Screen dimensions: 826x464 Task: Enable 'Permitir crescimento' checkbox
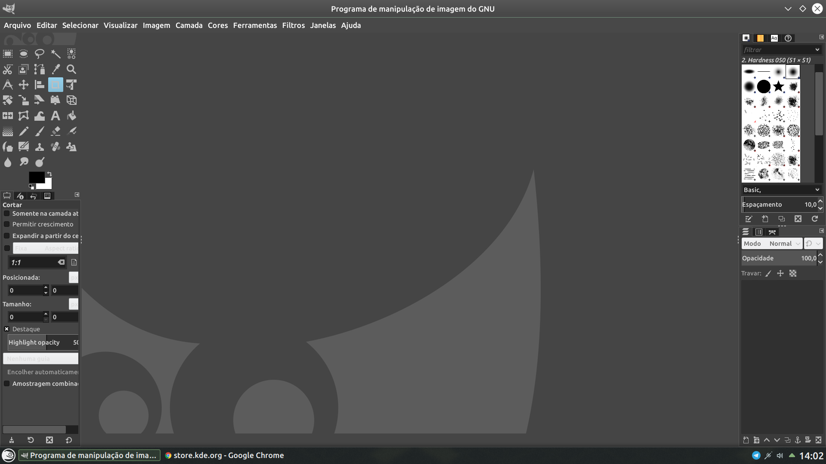[7, 224]
